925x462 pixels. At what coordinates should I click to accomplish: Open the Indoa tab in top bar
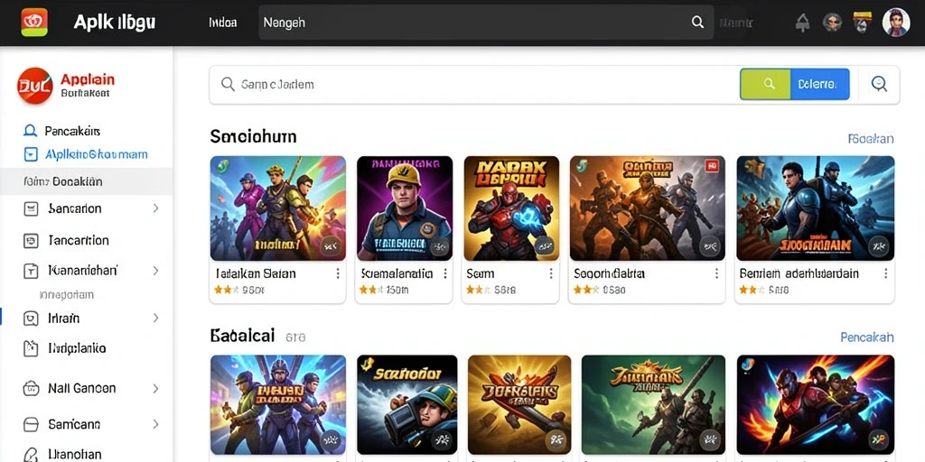[222, 23]
